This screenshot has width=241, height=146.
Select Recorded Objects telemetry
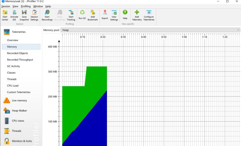tap(17, 53)
